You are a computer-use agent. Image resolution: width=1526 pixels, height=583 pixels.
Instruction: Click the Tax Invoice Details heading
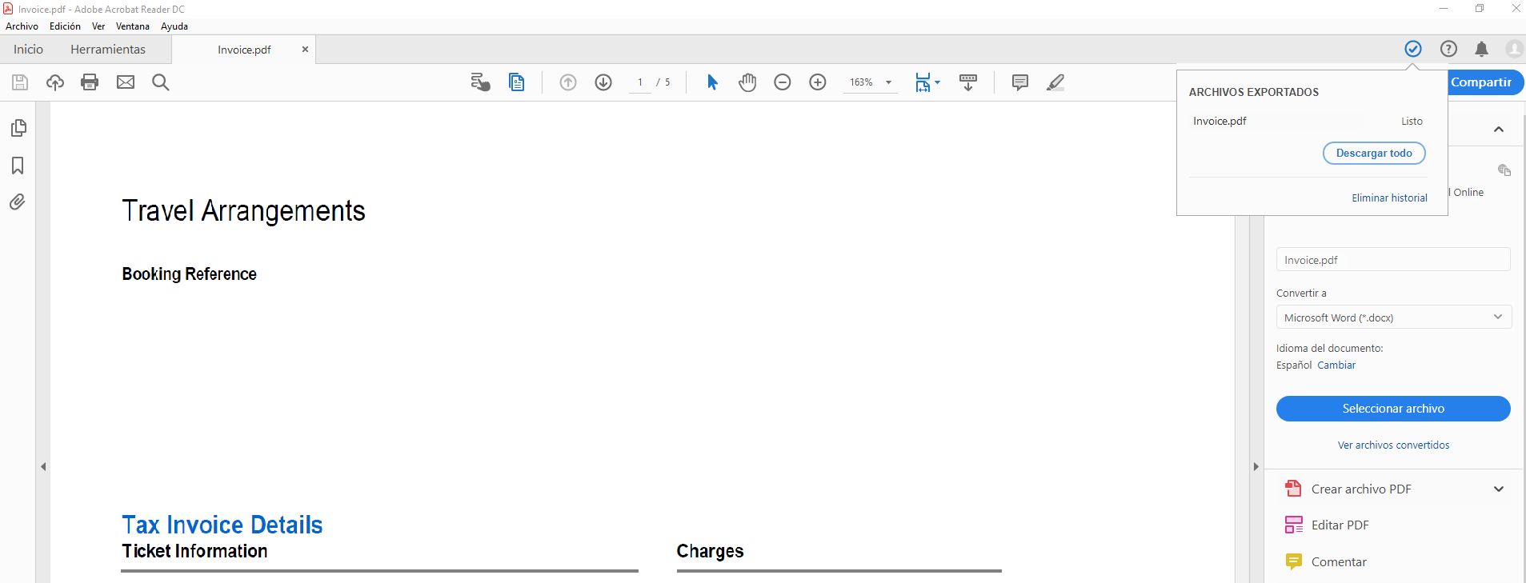[x=222, y=525]
